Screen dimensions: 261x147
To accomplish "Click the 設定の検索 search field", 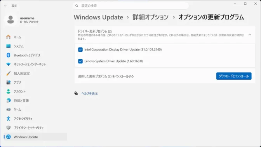I will point(130,6).
